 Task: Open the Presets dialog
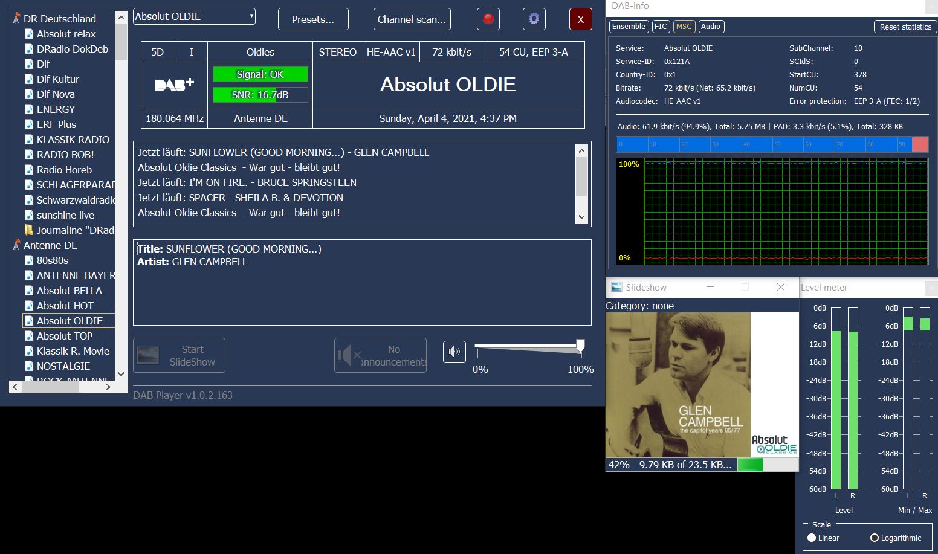tap(313, 19)
